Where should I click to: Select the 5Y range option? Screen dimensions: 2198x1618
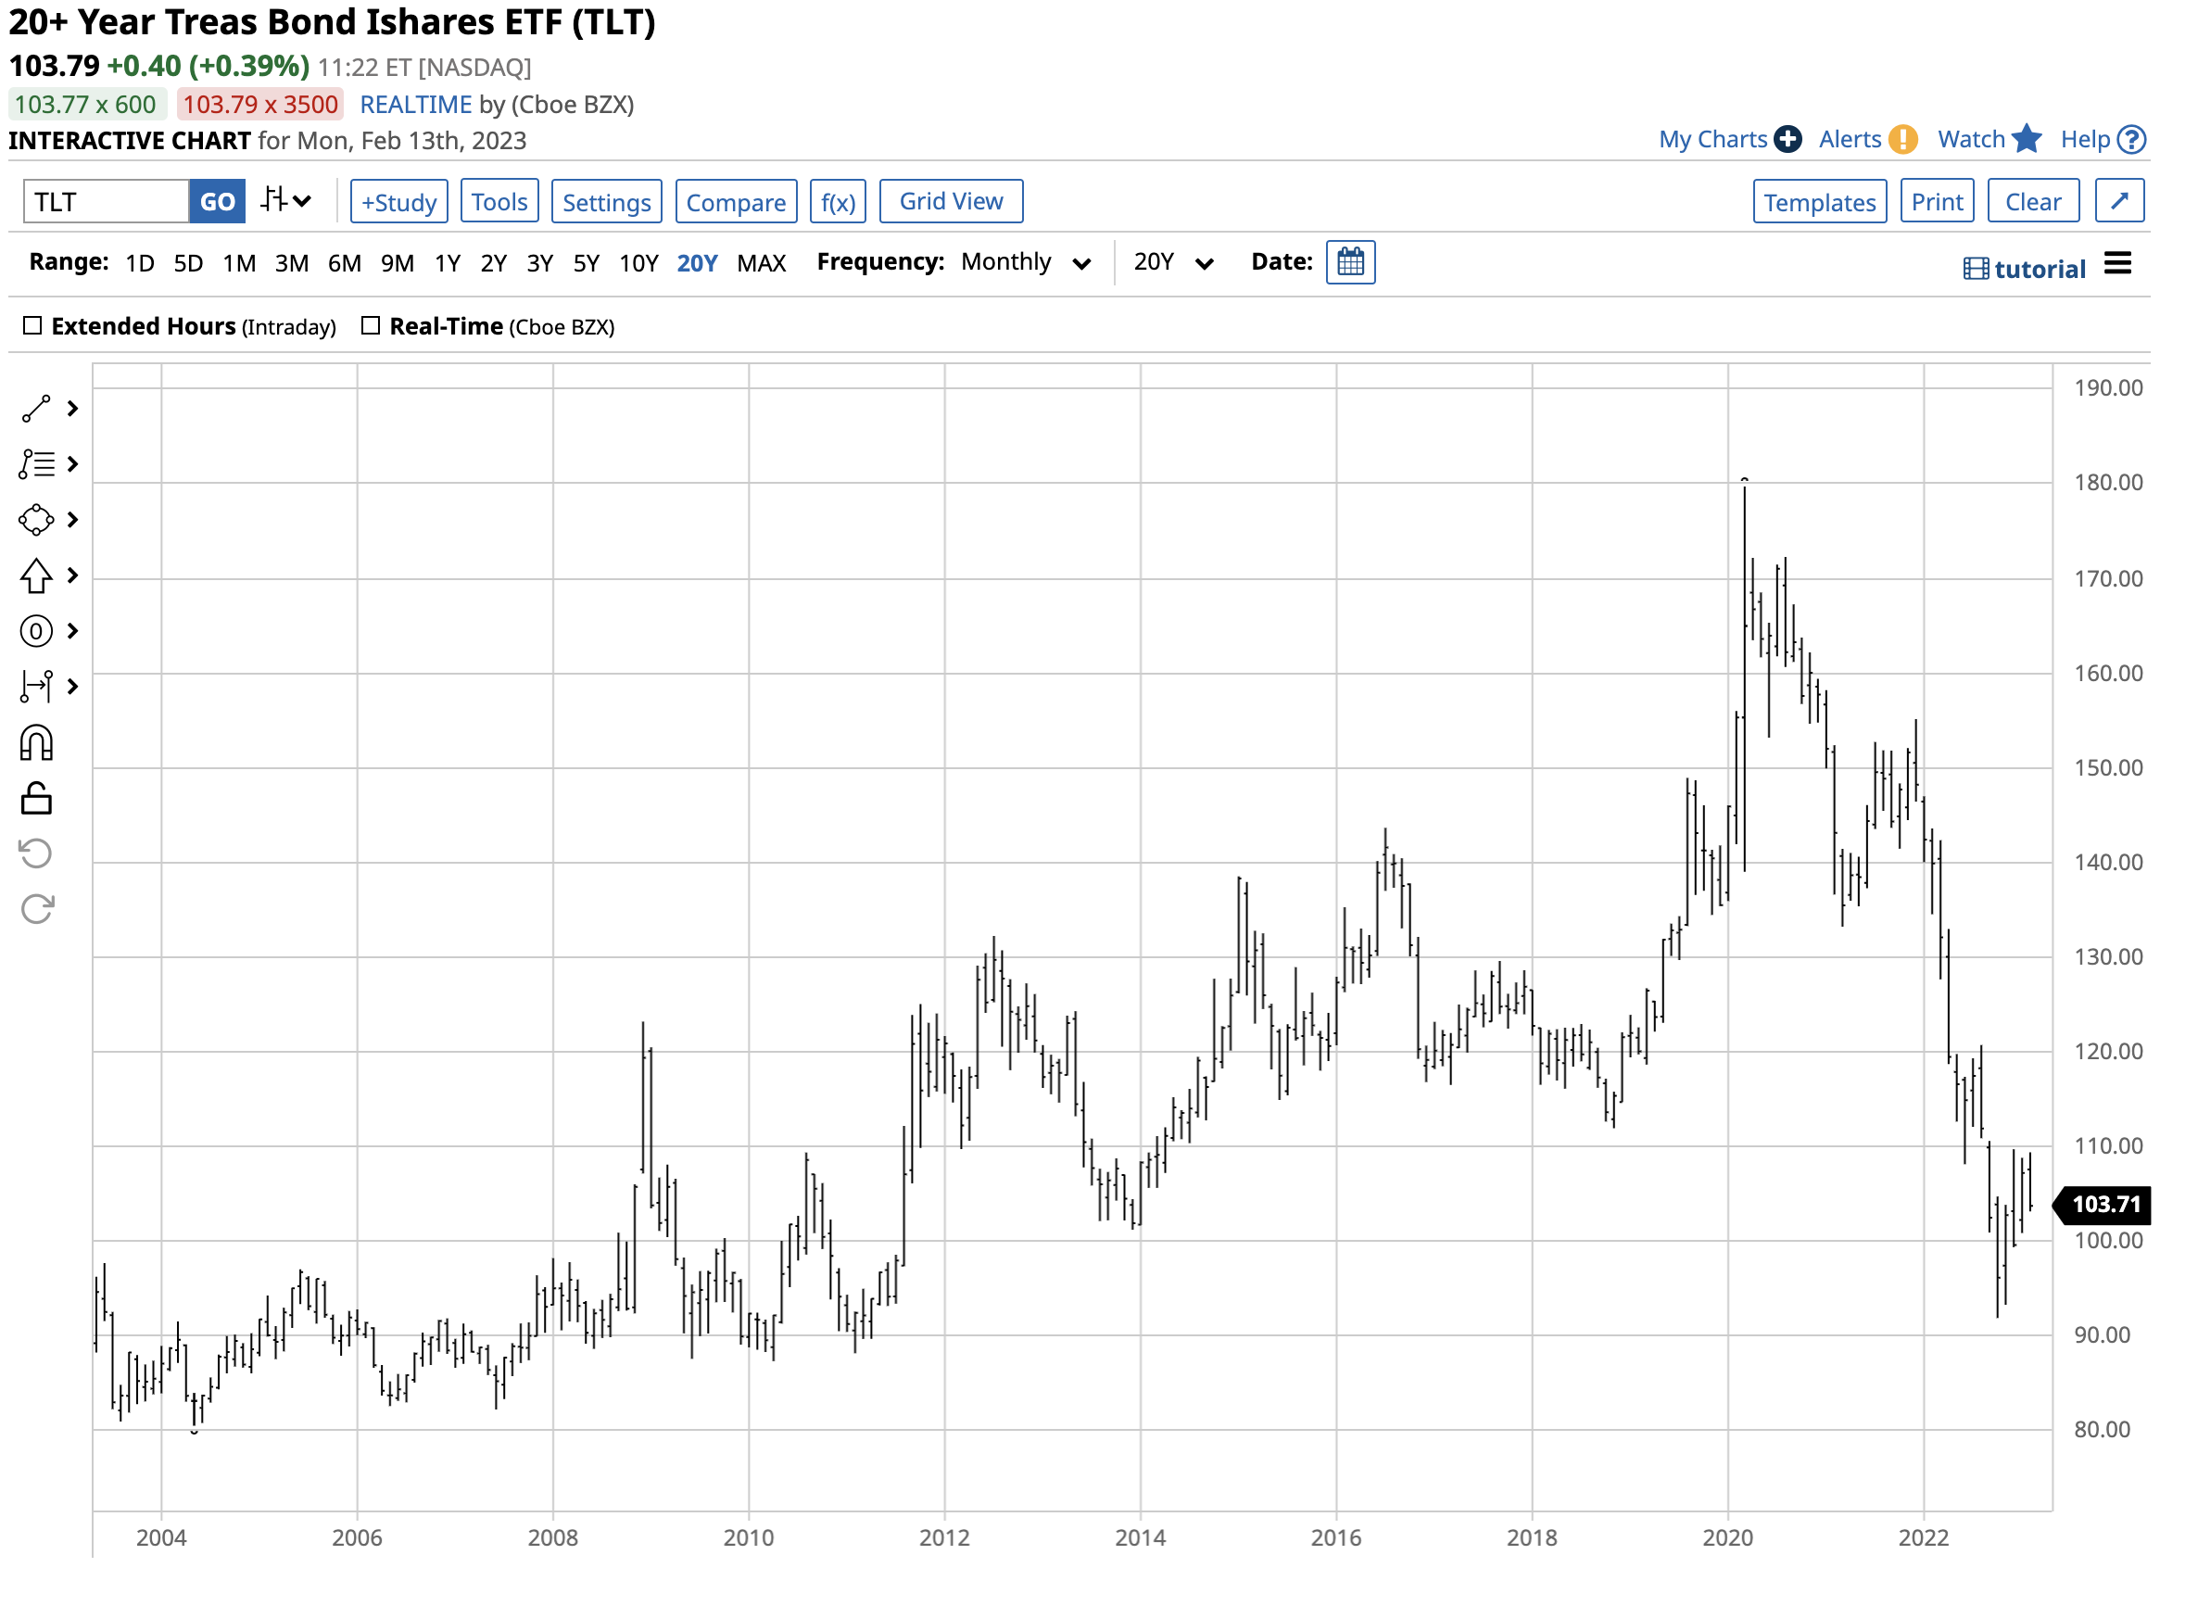click(586, 263)
